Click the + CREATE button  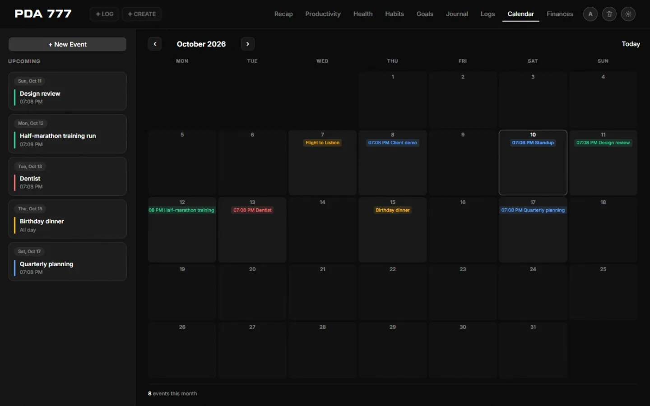click(142, 14)
